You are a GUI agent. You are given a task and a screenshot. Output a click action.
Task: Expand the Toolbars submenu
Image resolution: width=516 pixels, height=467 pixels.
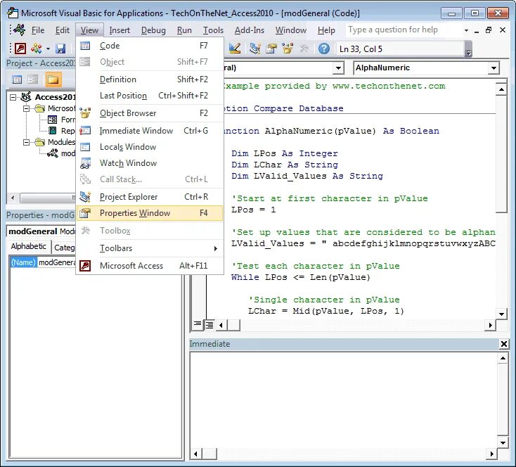[150, 248]
